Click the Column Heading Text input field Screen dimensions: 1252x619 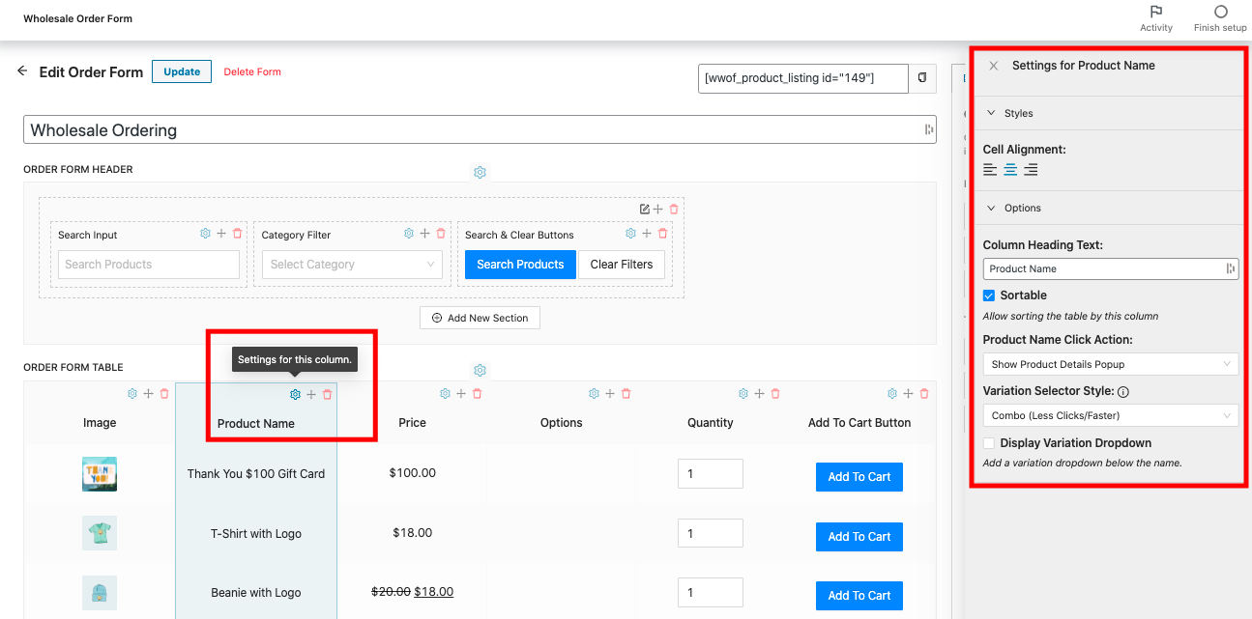(x=1102, y=269)
